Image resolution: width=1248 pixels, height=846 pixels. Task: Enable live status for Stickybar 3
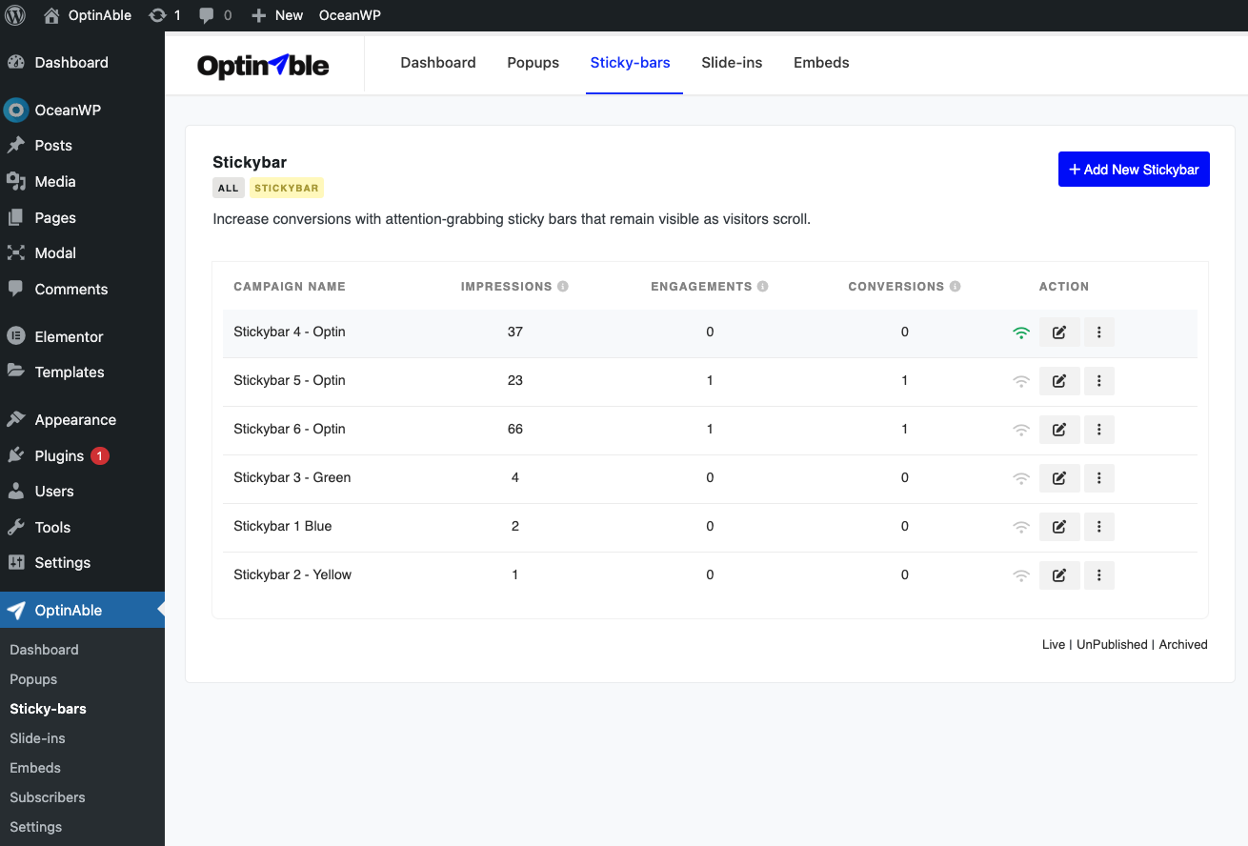click(1020, 477)
